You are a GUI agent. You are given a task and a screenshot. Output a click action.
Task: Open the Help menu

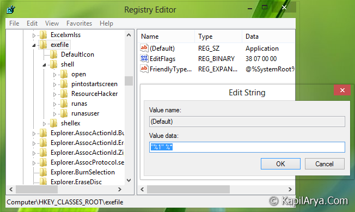pyautogui.click(x=106, y=23)
